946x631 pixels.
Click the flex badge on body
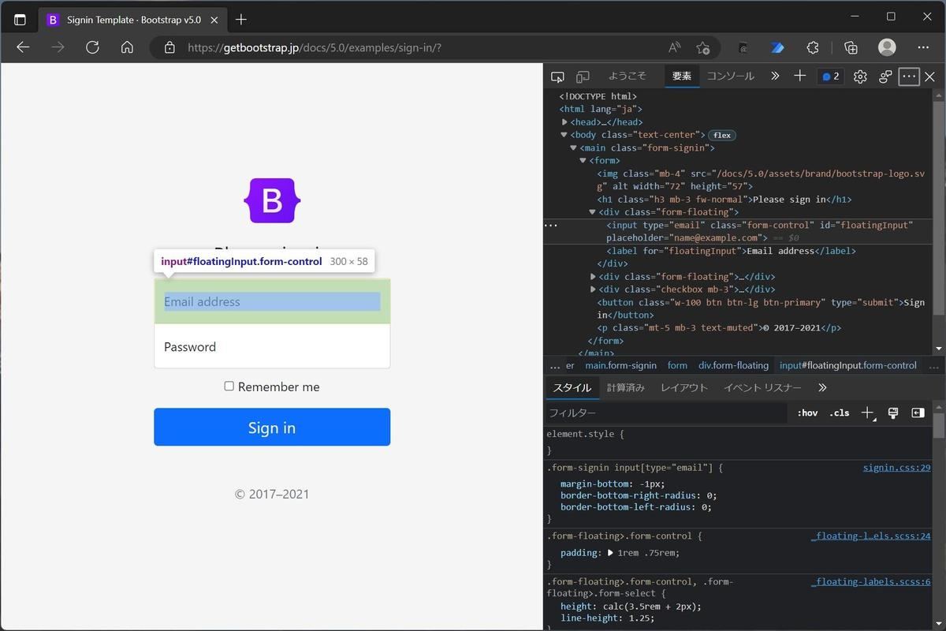pos(721,135)
